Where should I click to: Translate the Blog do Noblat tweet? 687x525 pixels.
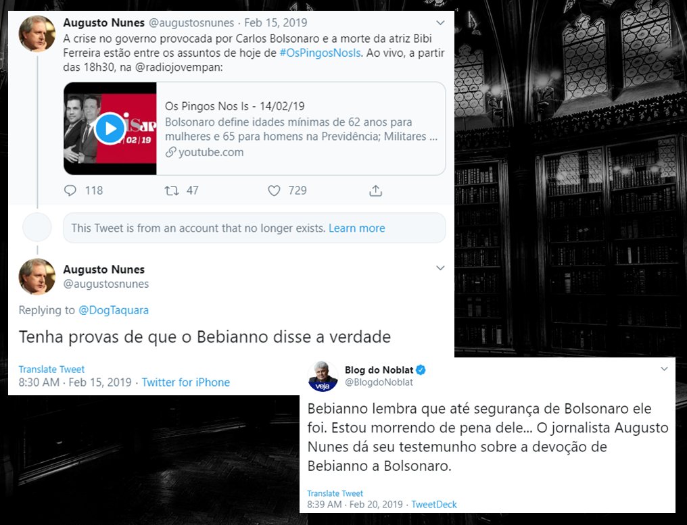click(x=335, y=493)
